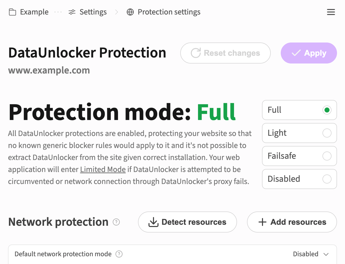
Task: Click the download icon in Detect resources
Action: point(153,222)
